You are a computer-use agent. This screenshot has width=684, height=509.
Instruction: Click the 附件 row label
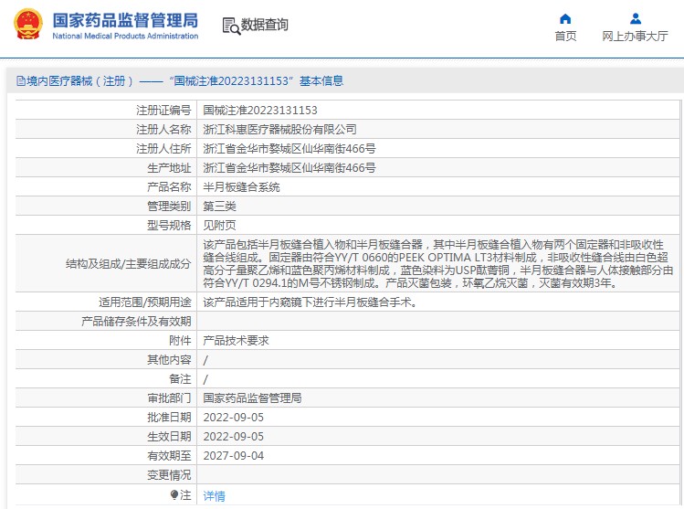click(x=180, y=341)
